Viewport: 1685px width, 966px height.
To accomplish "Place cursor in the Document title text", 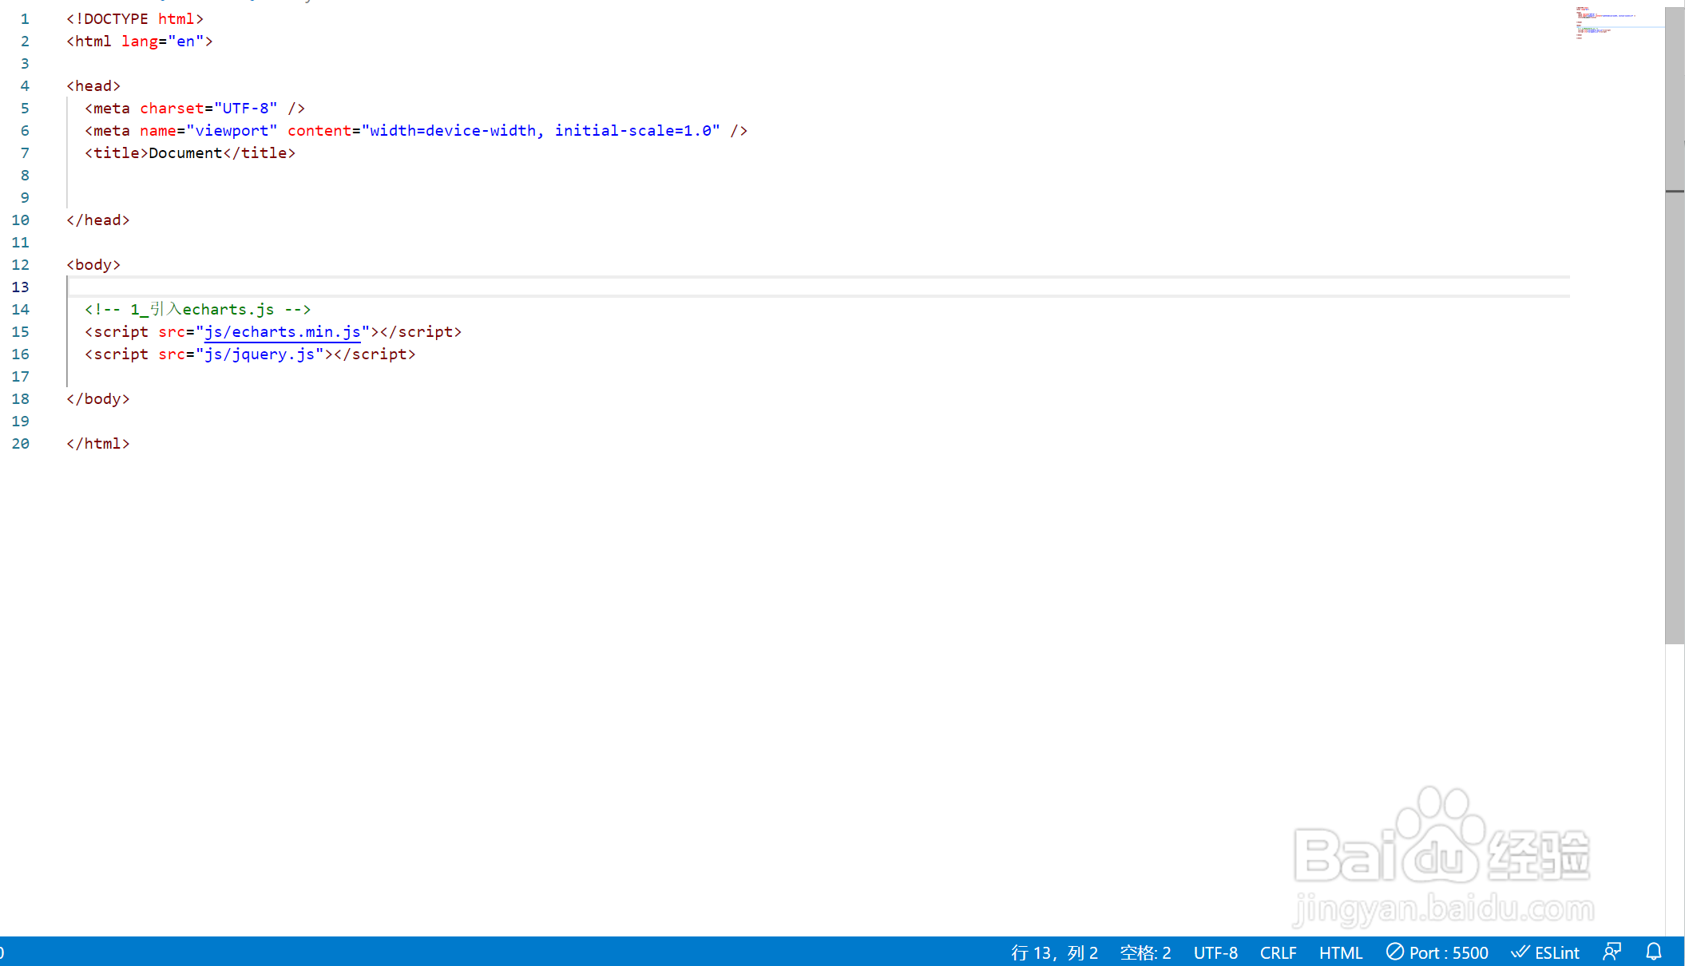I will [185, 153].
